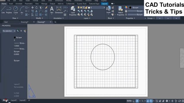Select the Line drawing tool
The image size is (184, 103).
(3, 10)
